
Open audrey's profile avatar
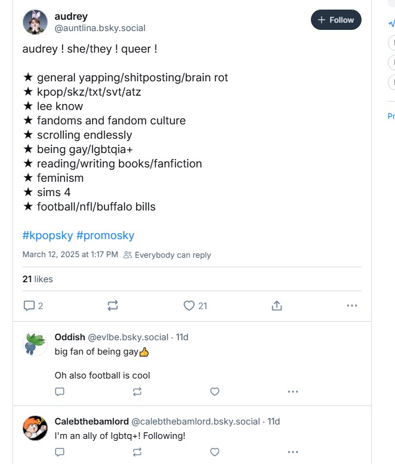(x=35, y=22)
